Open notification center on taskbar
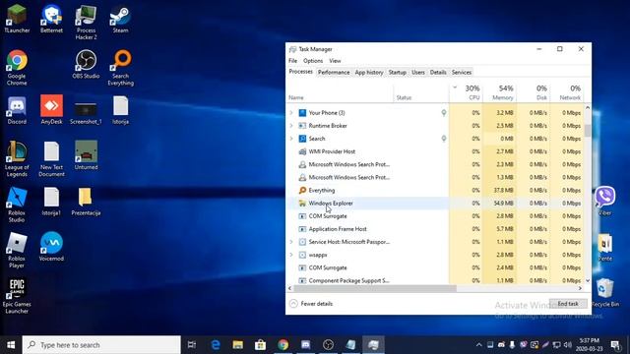The height and width of the screenshot is (354, 630). pyautogui.click(x=615, y=345)
